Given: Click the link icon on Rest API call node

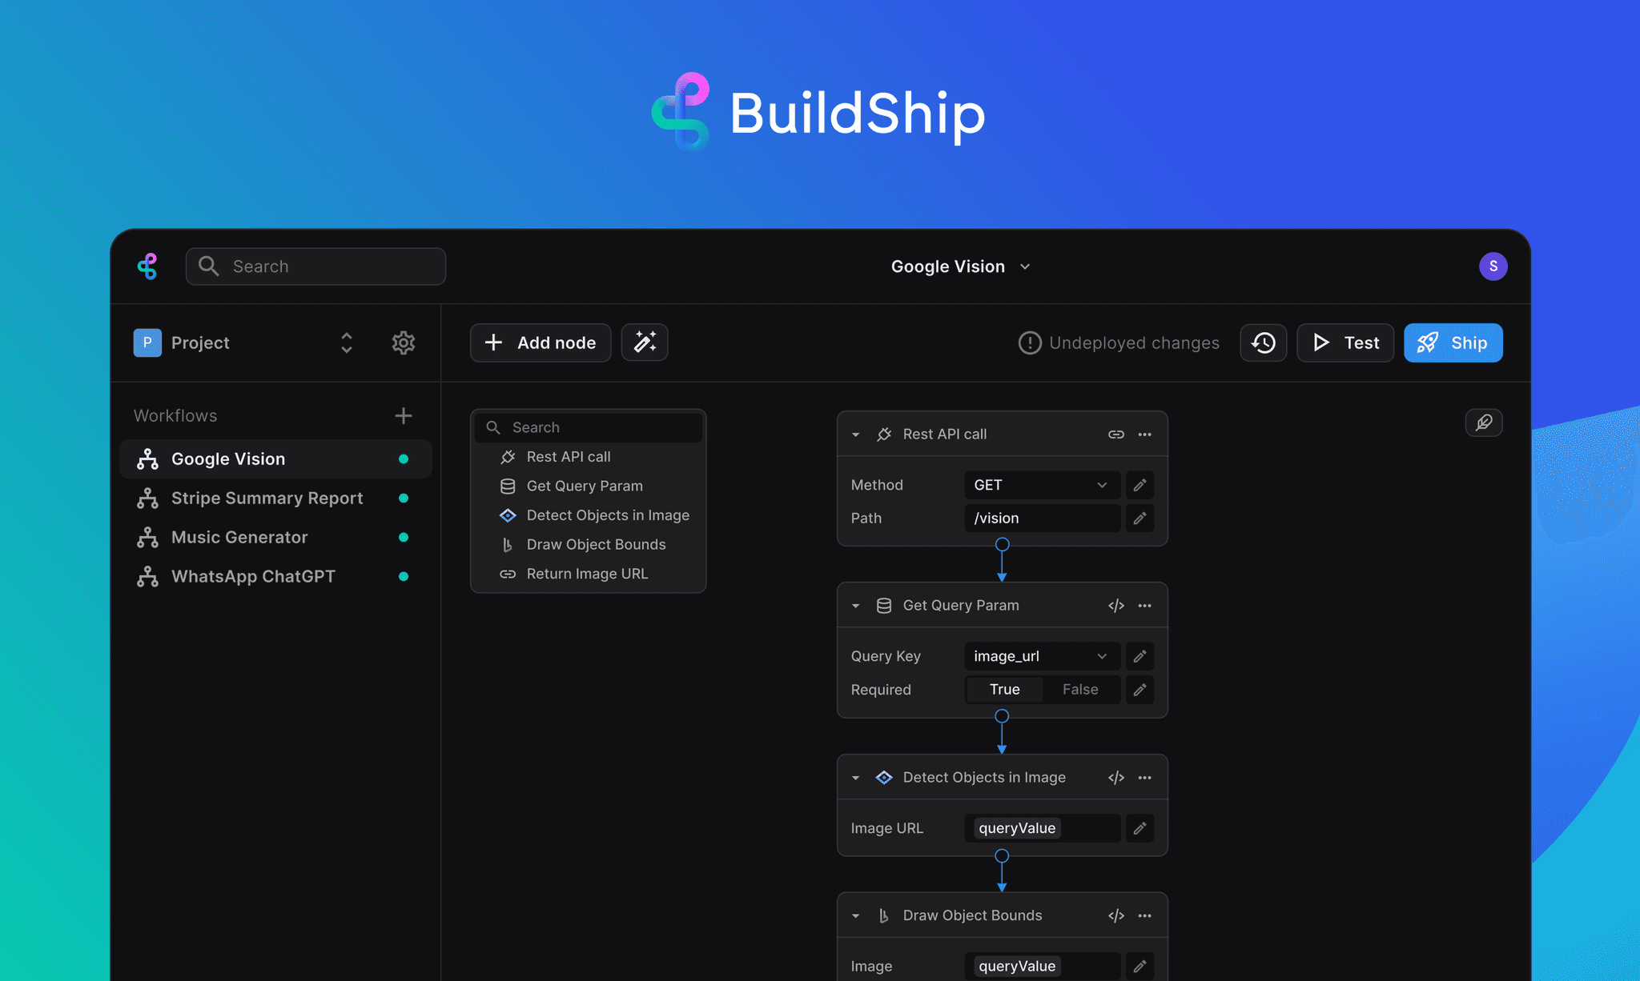Looking at the screenshot, I should pyautogui.click(x=1115, y=434).
